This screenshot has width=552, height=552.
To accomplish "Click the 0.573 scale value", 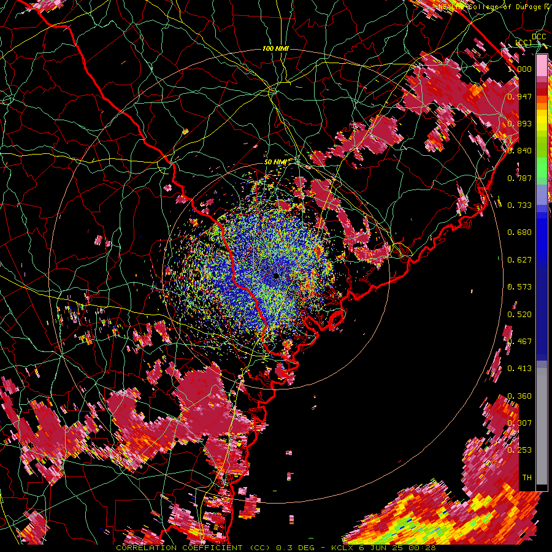I will [519, 287].
